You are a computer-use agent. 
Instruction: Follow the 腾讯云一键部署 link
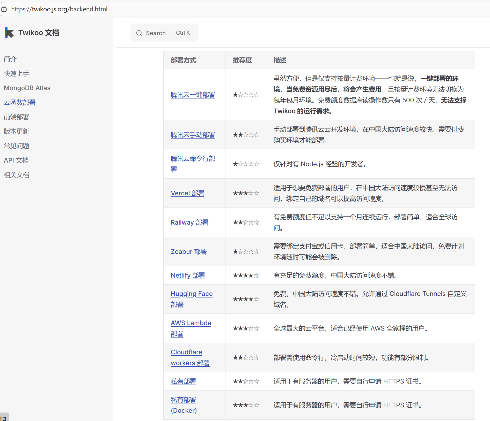tap(193, 95)
